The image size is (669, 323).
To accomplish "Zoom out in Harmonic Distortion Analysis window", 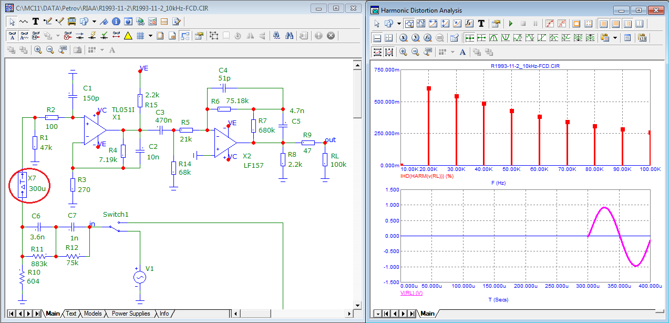I will [x=415, y=52].
